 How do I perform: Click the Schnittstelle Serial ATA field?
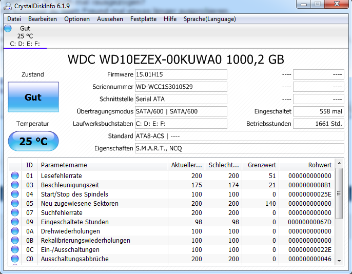181,99
